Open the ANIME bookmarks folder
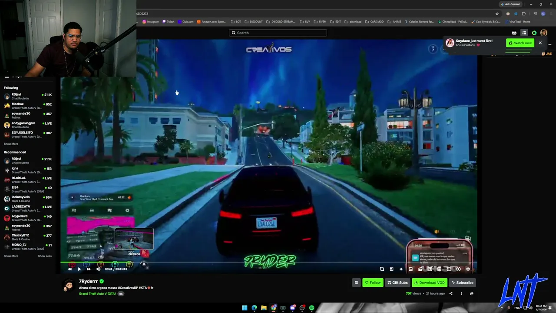This screenshot has width=556, height=313. click(394, 22)
